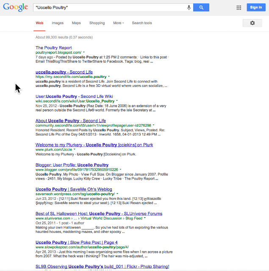269x271 pixels.
Task: Expand the More dropdown
Action: [x=119, y=23]
